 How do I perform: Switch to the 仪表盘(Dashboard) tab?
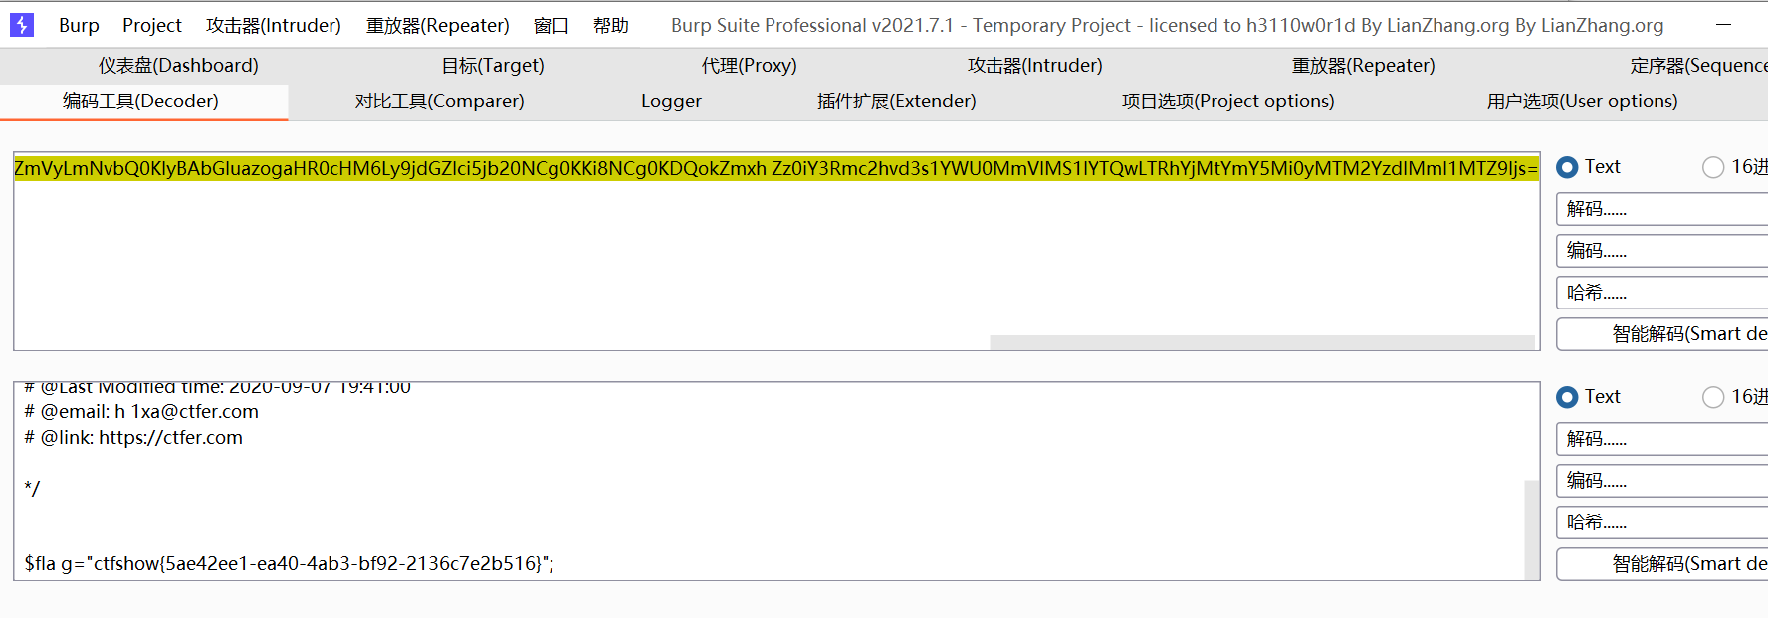point(178,65)
